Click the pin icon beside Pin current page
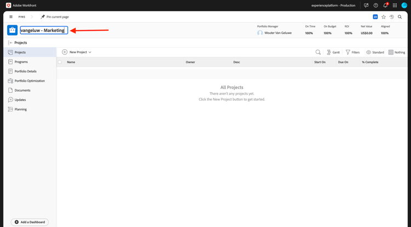411x227 pixels. point(43,17)
